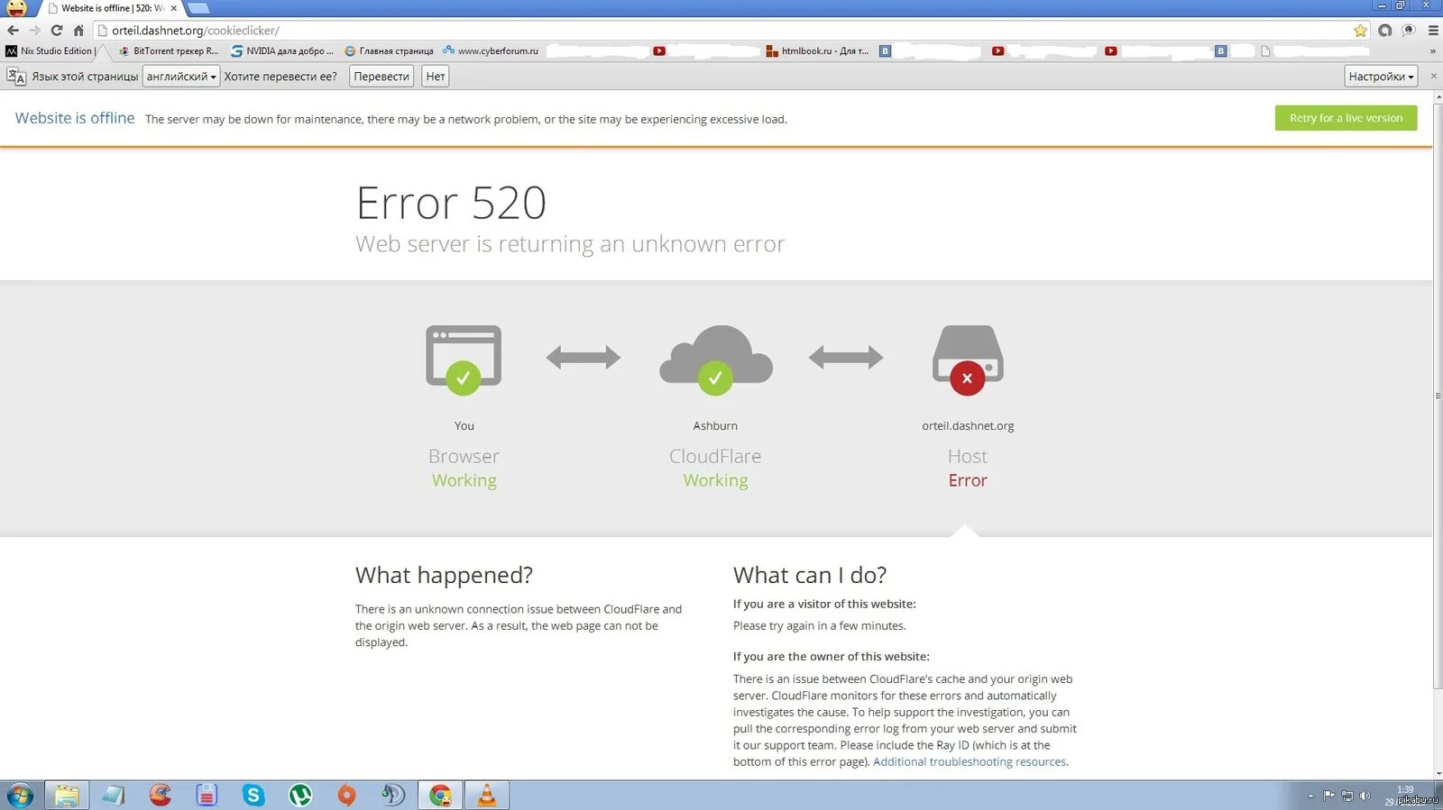Click the first YouTube bookmark icon
Viewport: 1443px width, 810px height.
(x=659, y=51)
